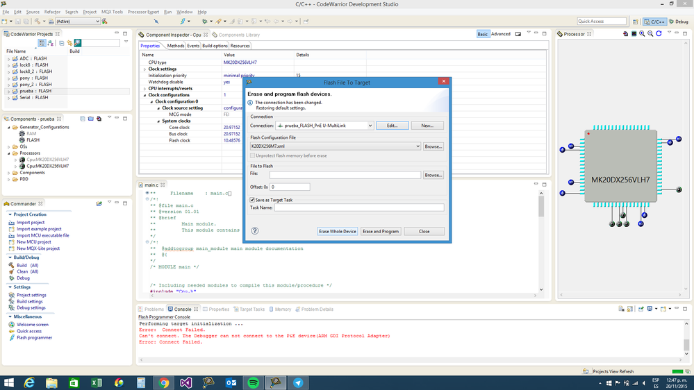Click the sort alphabetically icon in CodeWarrior Projects
This screenshot has width=694, height=390.
click(x=51, y=43)
